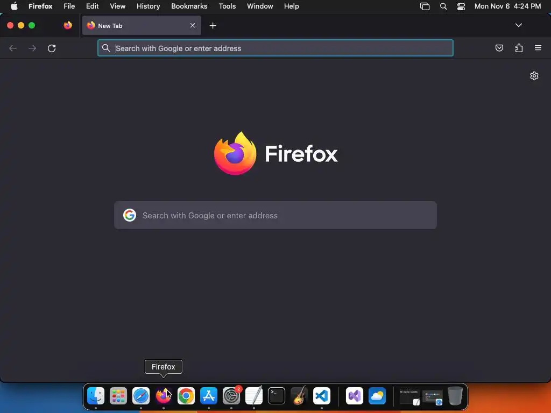The image size is (551, 413).
Task: Open the History menu
Action: (x=149, y=6)
